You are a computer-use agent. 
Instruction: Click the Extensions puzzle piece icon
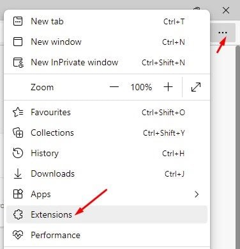click(18, 214)
